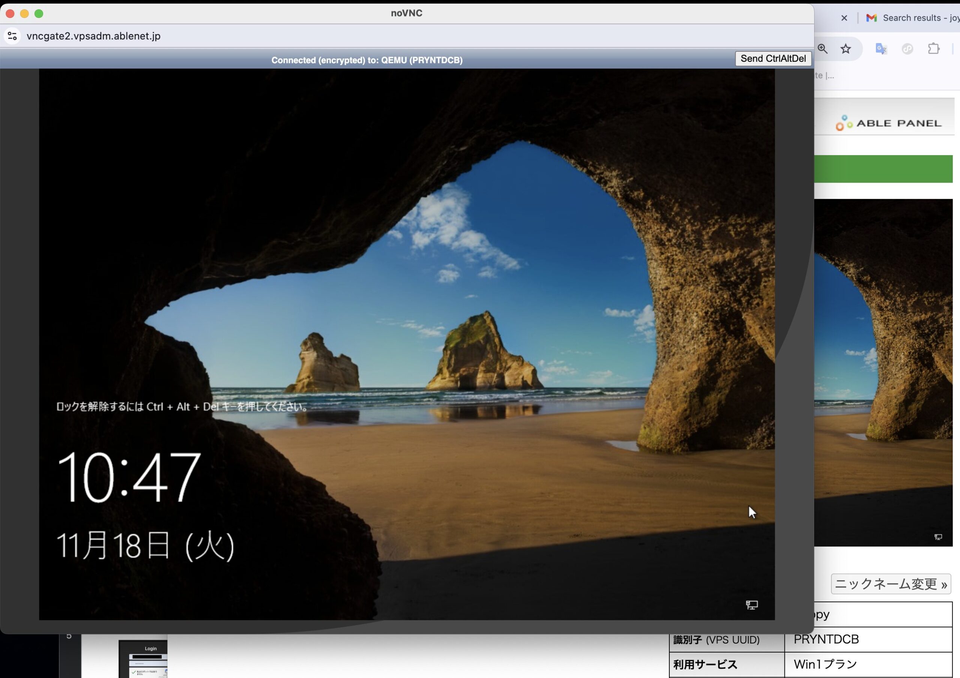Click the vncgate2.vpsadm.ablenet.jp address field
This screenshot has height=678, width=960.
(94, 36)
